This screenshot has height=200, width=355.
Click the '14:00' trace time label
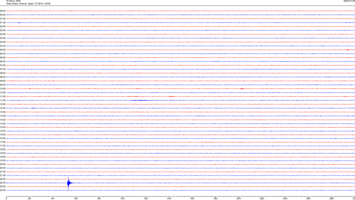(3, 120)
